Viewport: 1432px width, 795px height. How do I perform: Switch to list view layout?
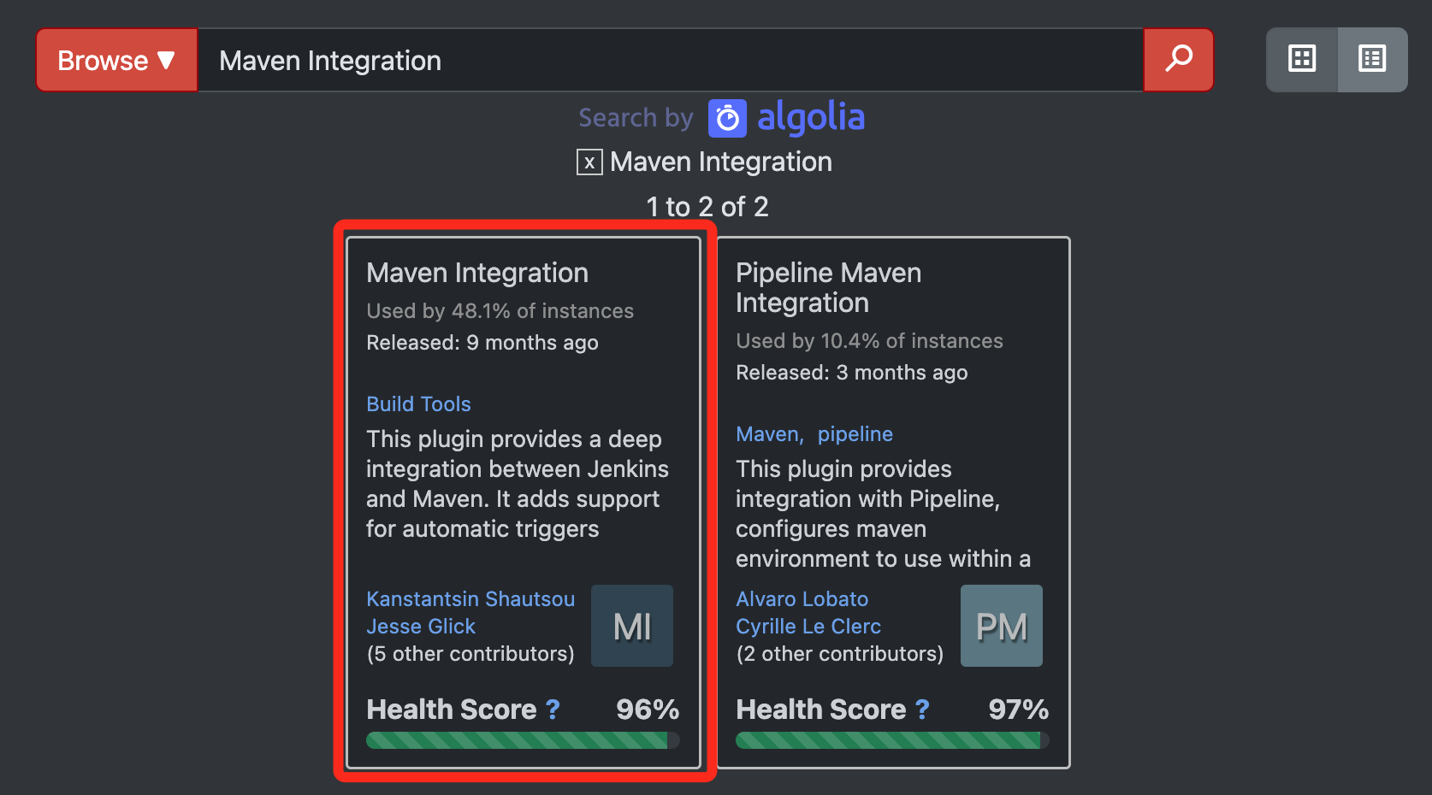1372,59
